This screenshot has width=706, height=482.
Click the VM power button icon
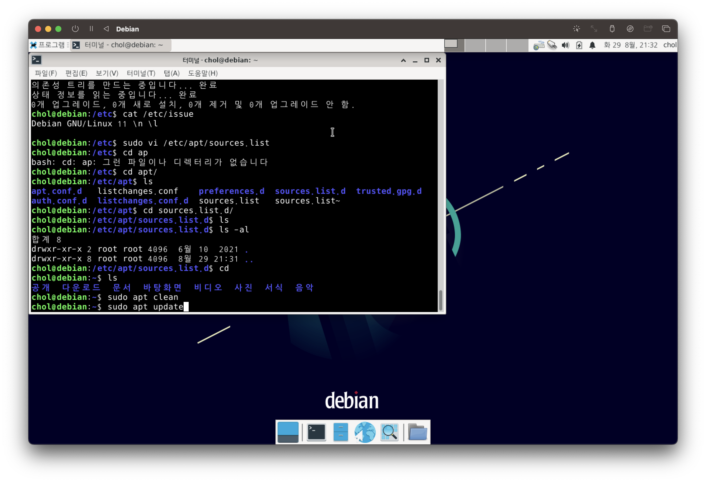[75, 29]
